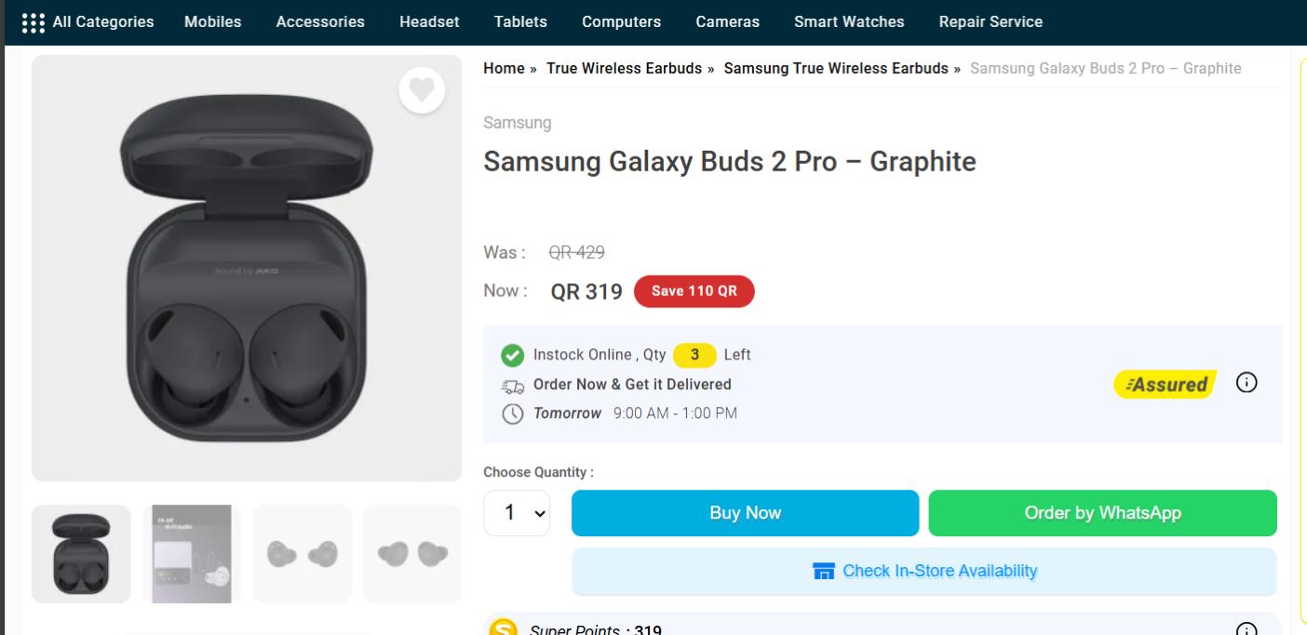This screenshot has width=1307, height=635.
Task: Click the store icon before Check In-Store Availability
Action: tap(825, 571)
